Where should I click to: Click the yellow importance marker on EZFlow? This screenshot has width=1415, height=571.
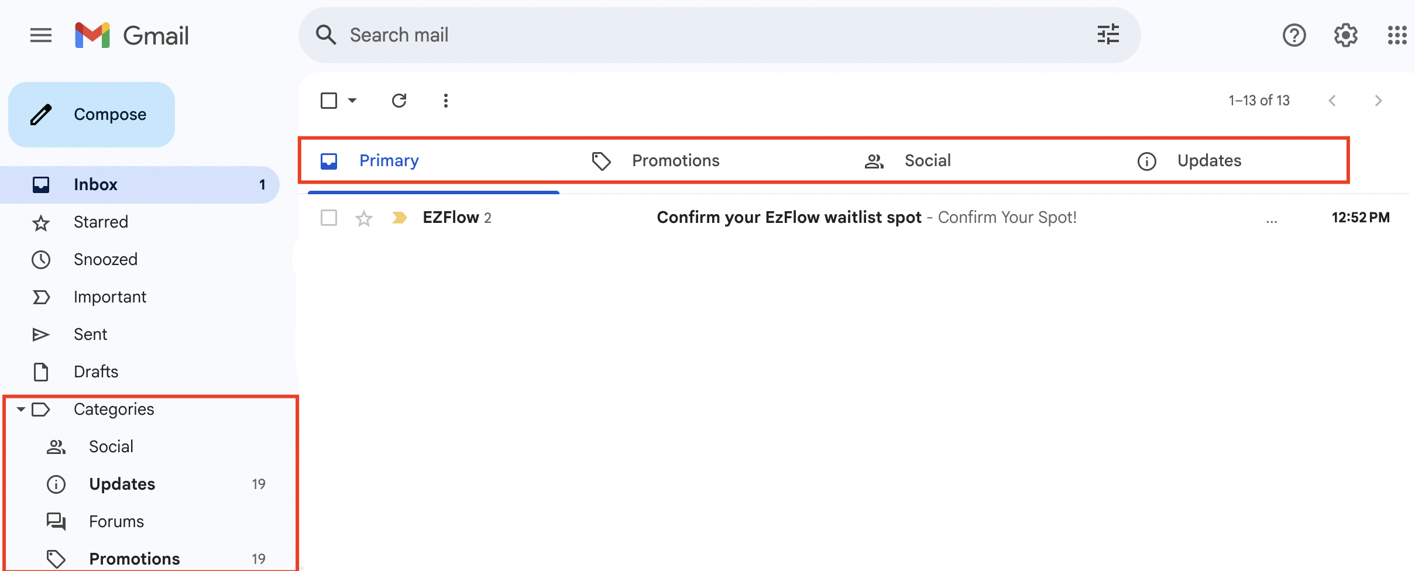tap(400, 218)
